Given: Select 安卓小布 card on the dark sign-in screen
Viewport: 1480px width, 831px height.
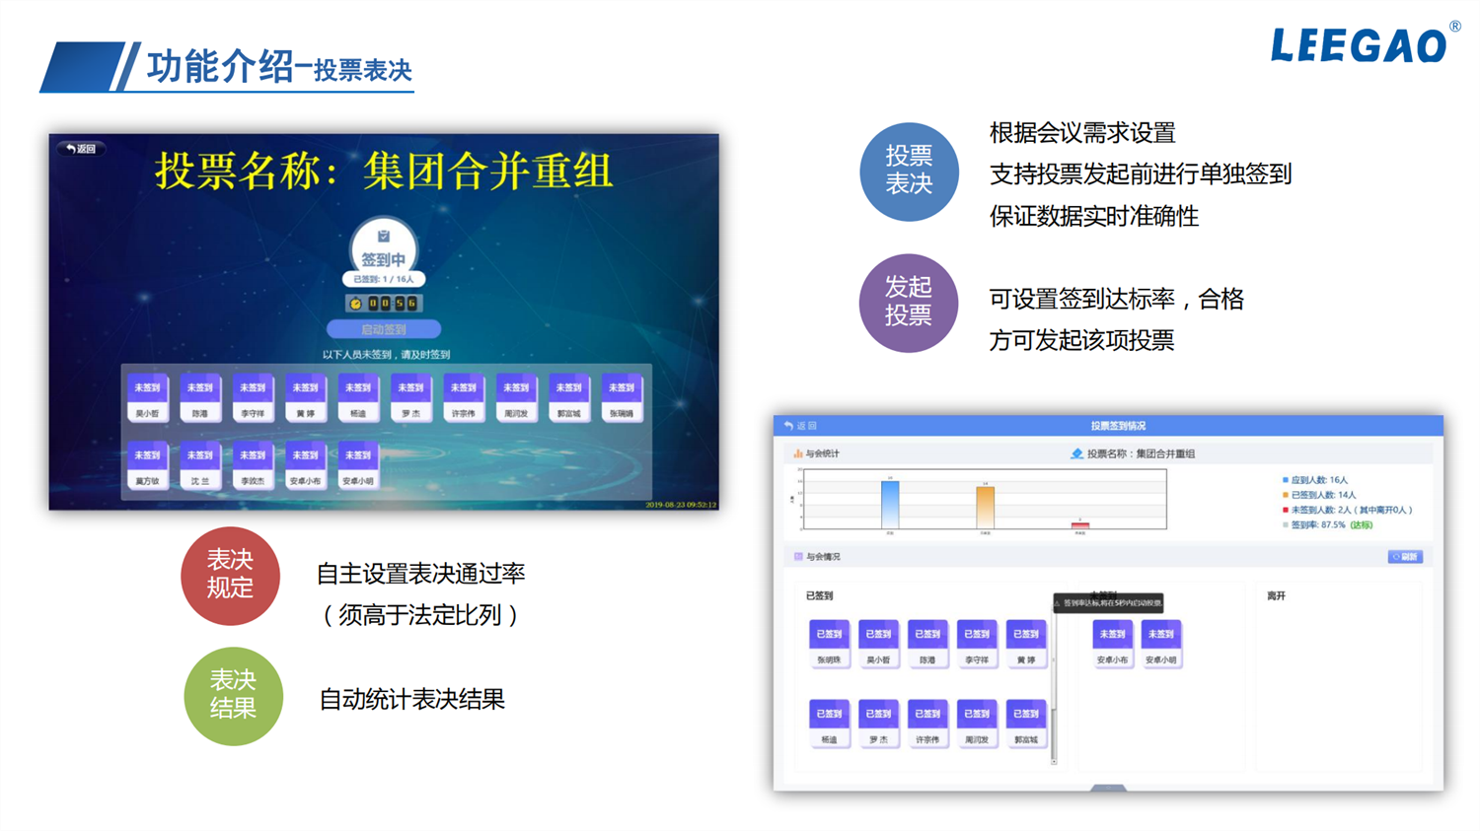Looking at the screenshot, I should pyautogui.click(x=306, y=465).
